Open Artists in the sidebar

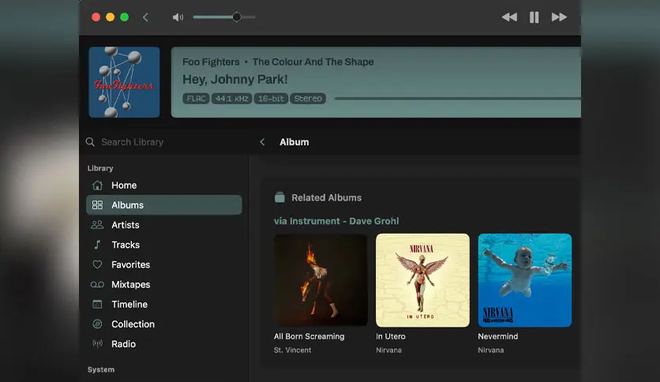click(x=163, y=225)
